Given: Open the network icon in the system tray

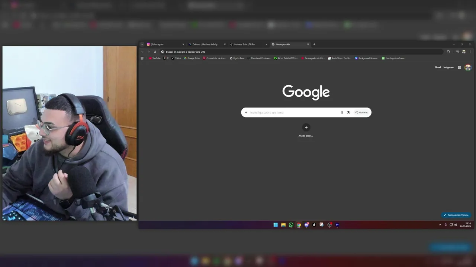Looking at the screenshot, I should click(x=451, y=225).
